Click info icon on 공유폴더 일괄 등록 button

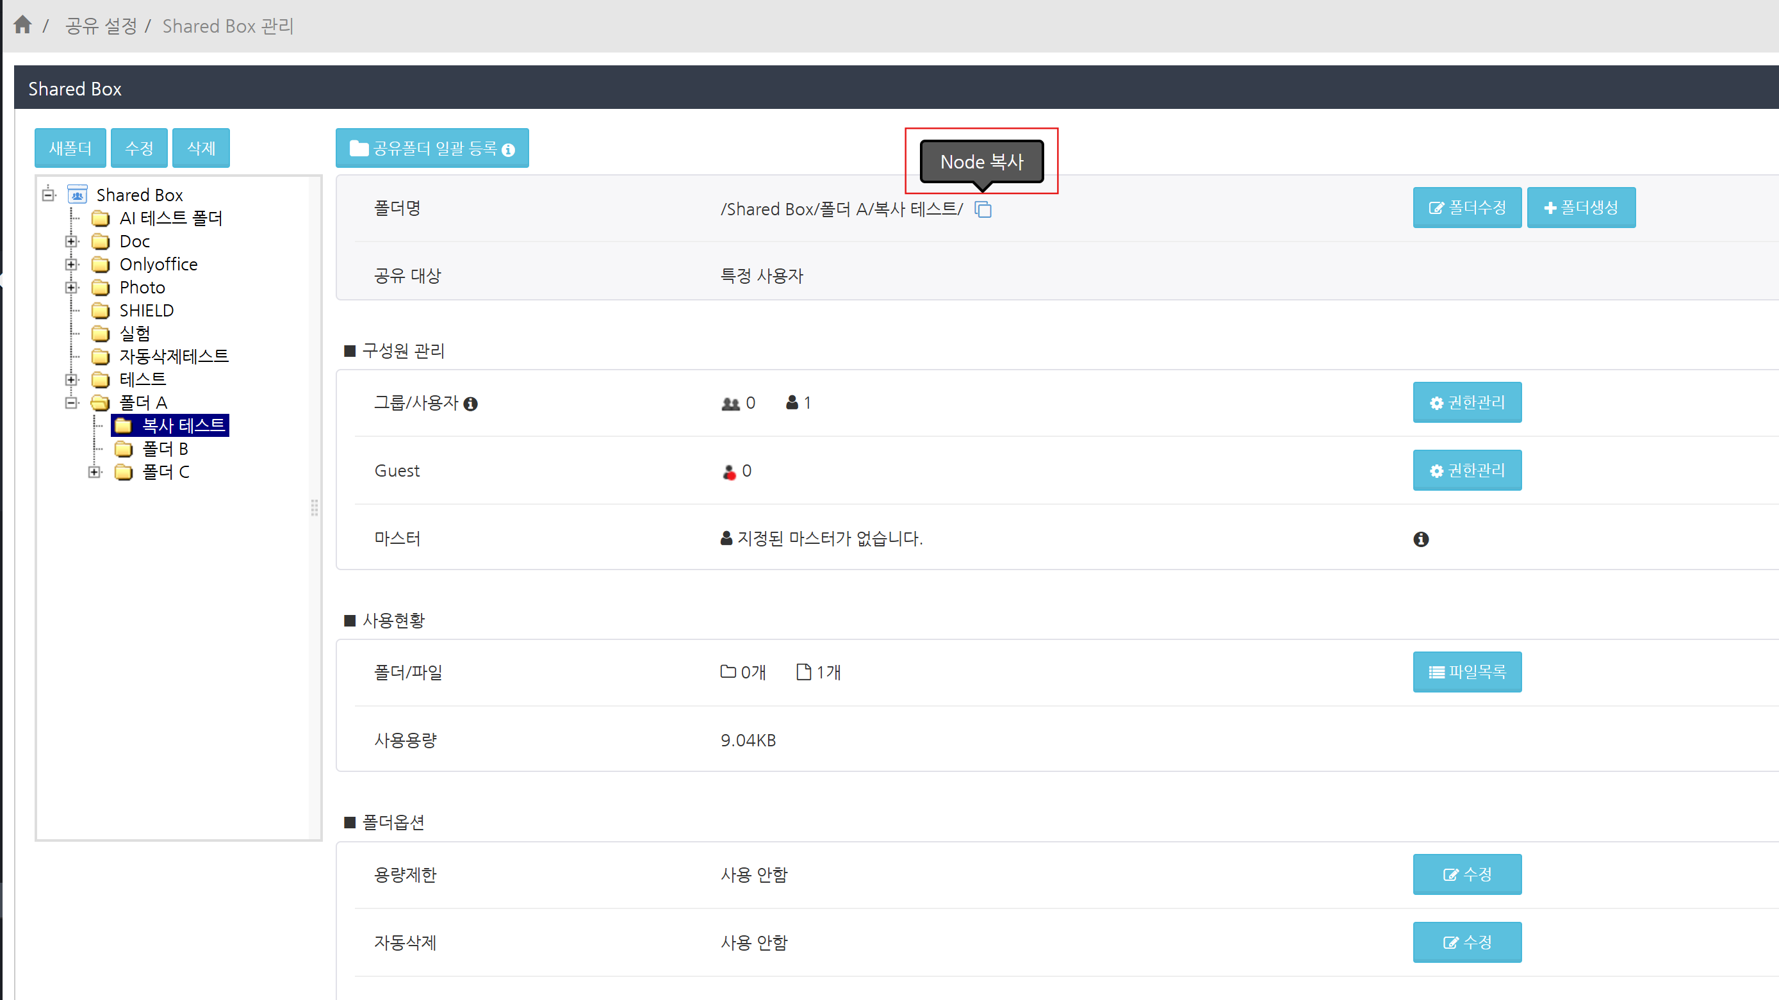click(x=508, y=150)
